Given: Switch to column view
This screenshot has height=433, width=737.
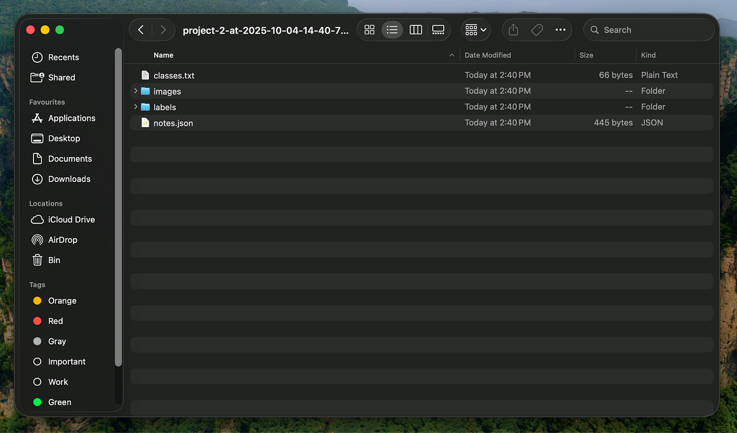Looking at the screenshot, I should (416, 30).
